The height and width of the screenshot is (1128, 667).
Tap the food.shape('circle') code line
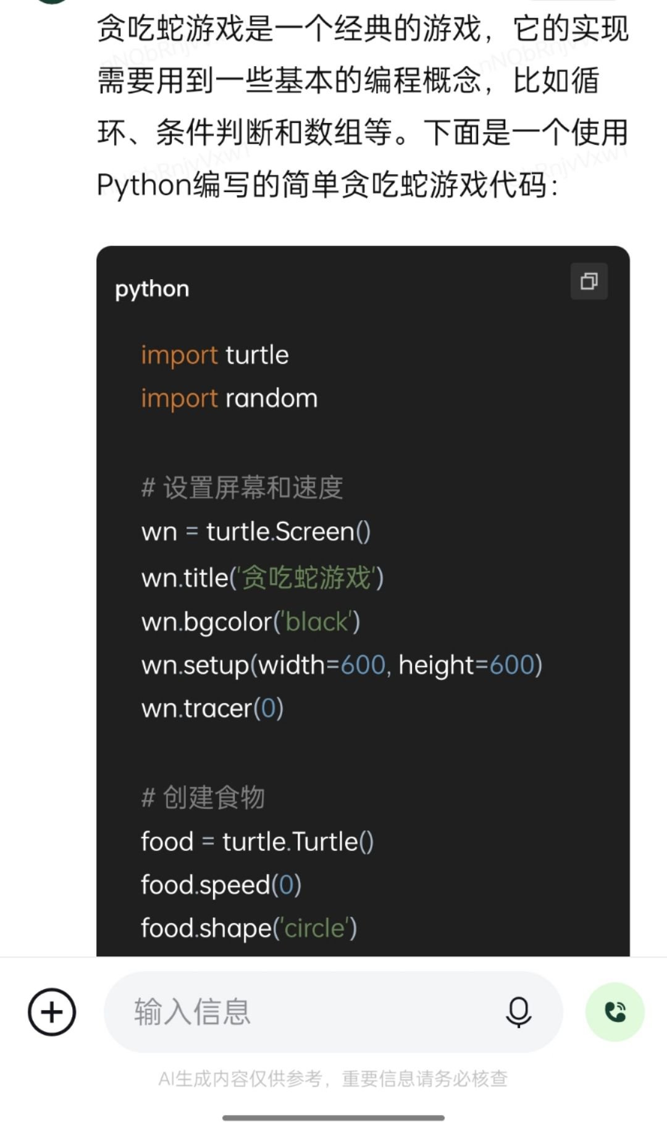pos(248,928)
